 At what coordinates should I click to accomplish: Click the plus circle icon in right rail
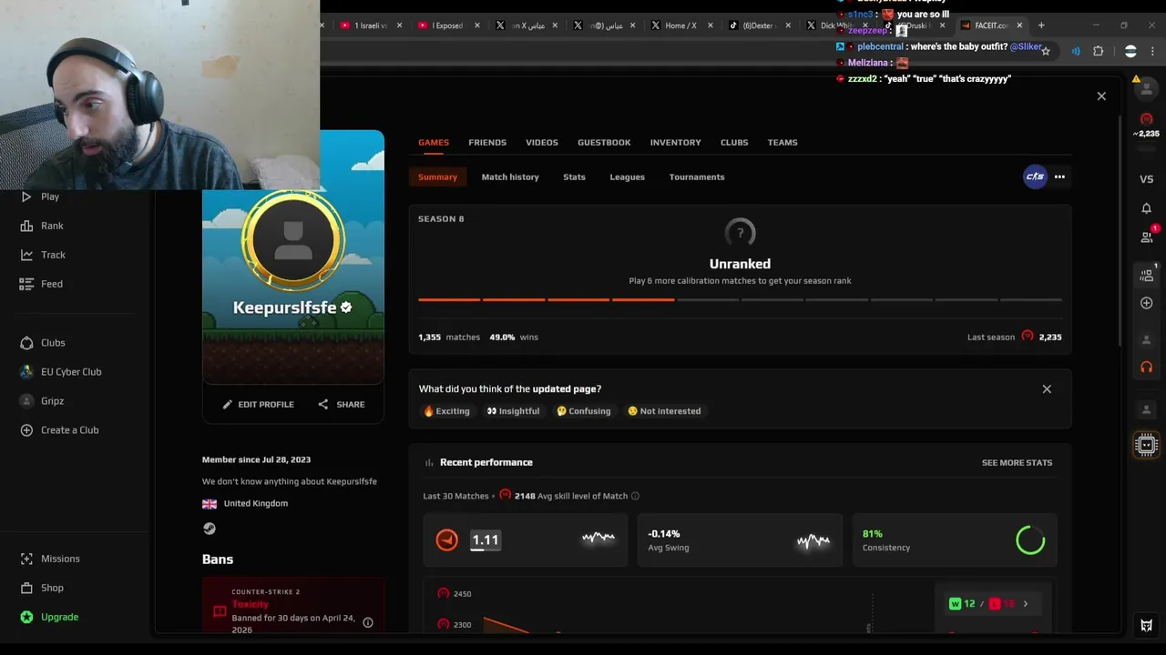point(1147,303)
